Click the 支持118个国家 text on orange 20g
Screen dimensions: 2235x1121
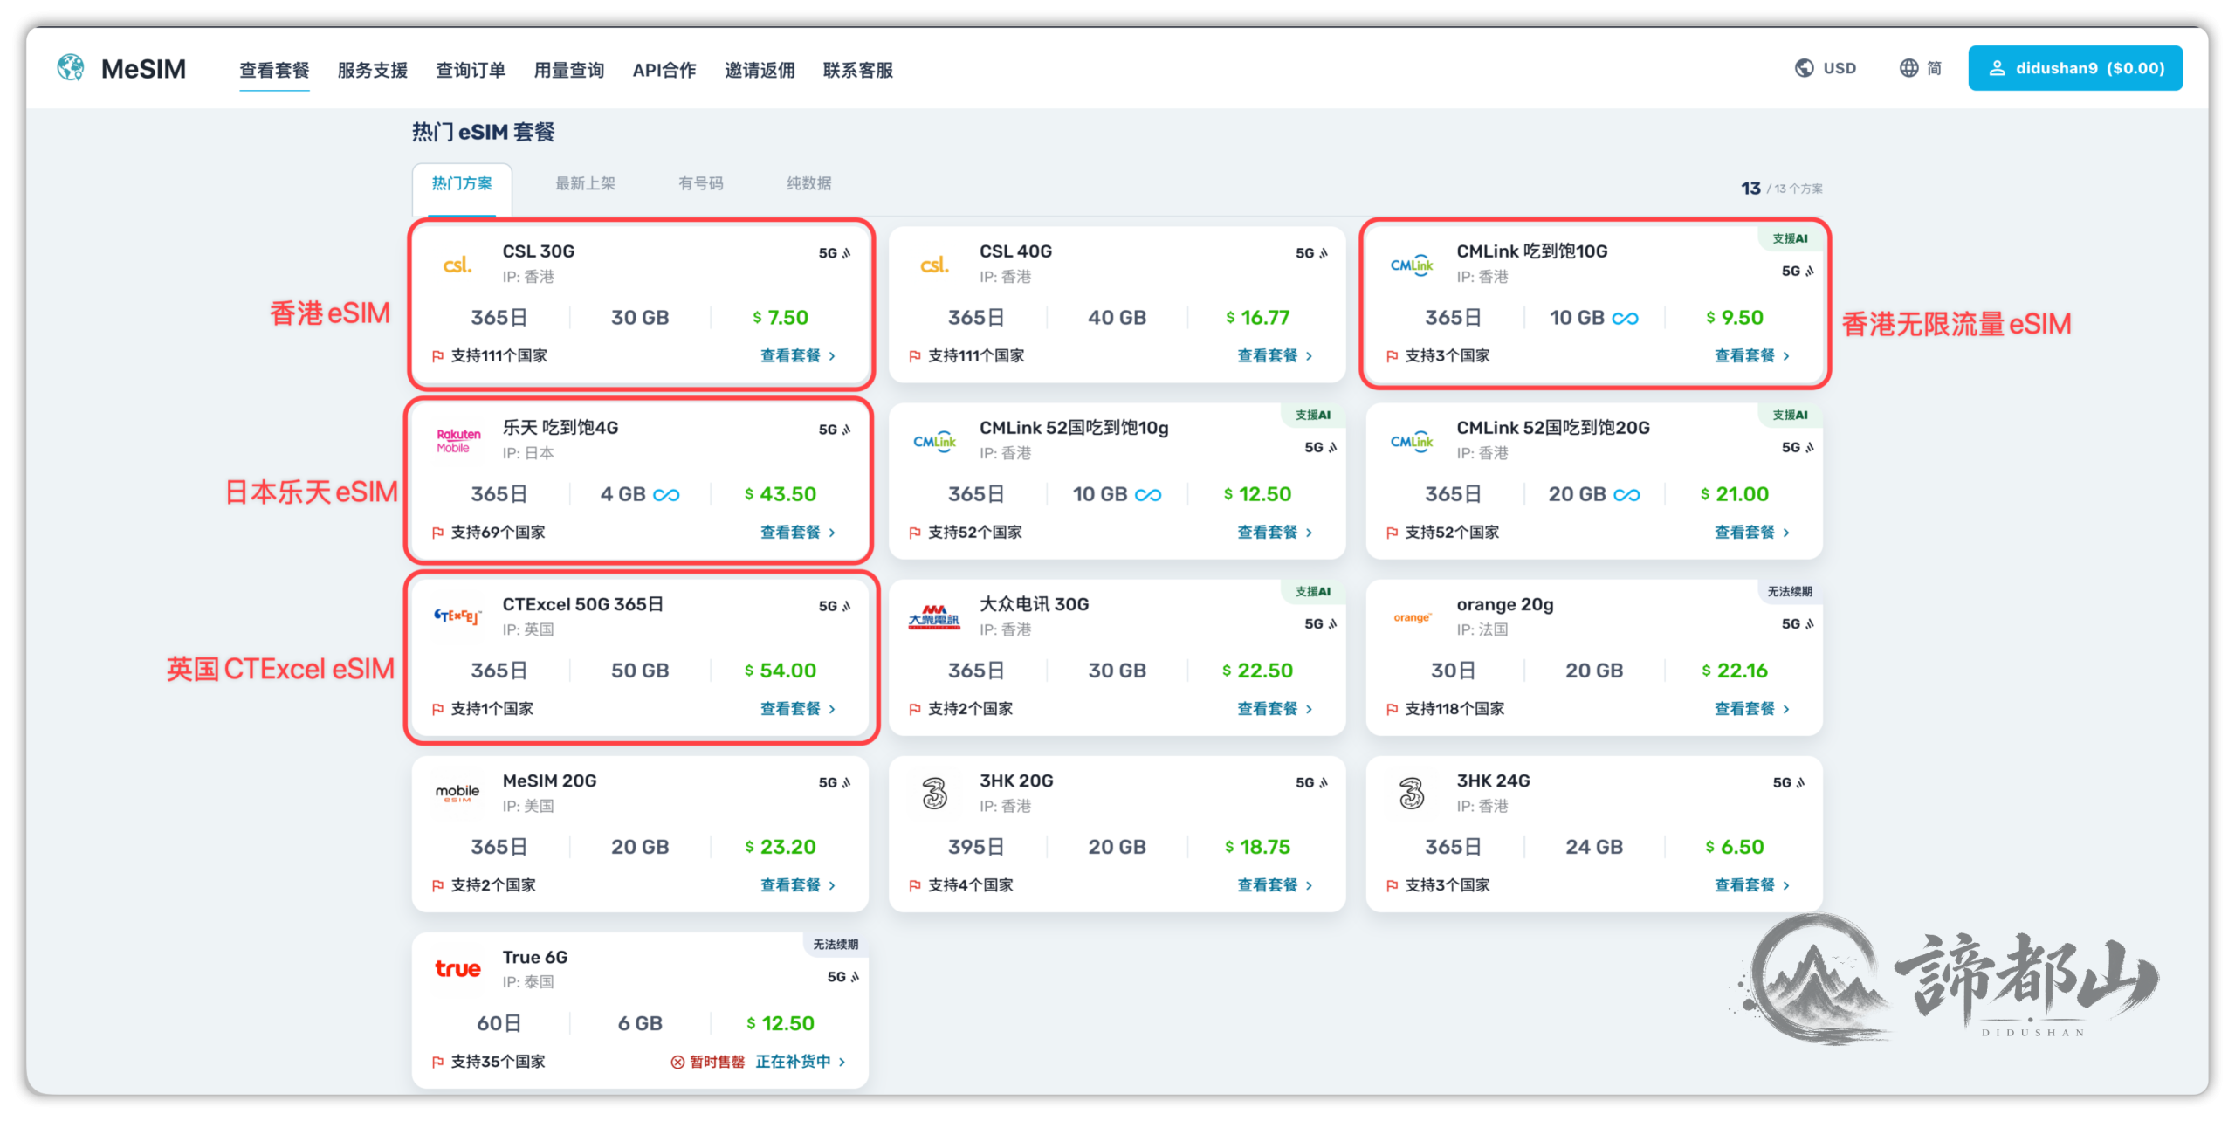[1454, 709]
